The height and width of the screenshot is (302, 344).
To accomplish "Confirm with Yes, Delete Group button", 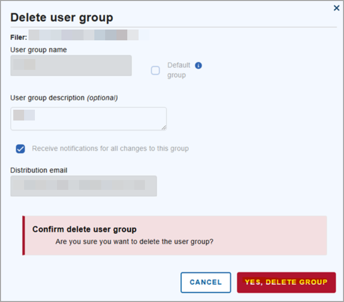I will coord(287,282).
